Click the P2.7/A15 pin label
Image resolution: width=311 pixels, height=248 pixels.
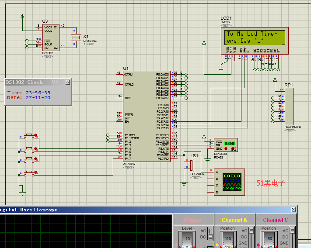[162, 128]
